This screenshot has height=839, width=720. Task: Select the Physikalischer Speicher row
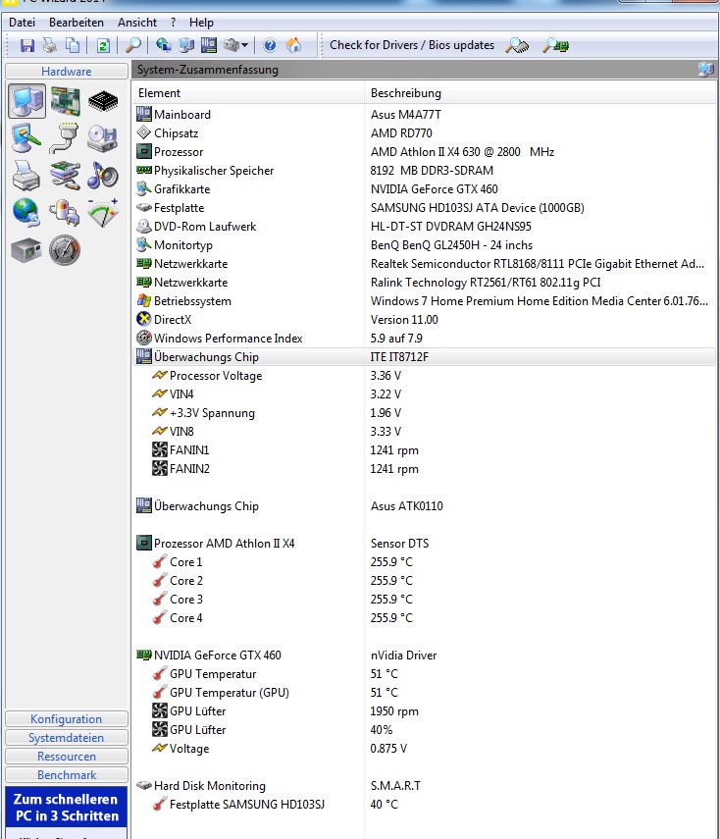(424, 171)
